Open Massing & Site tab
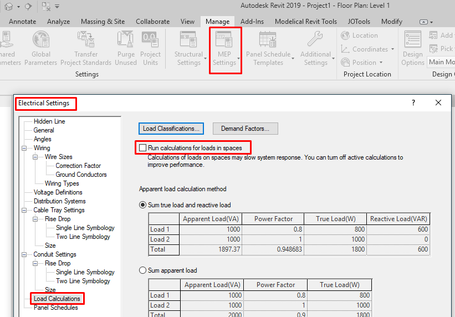The height and width of the screenshot is (317, 455). pos(103,22)
